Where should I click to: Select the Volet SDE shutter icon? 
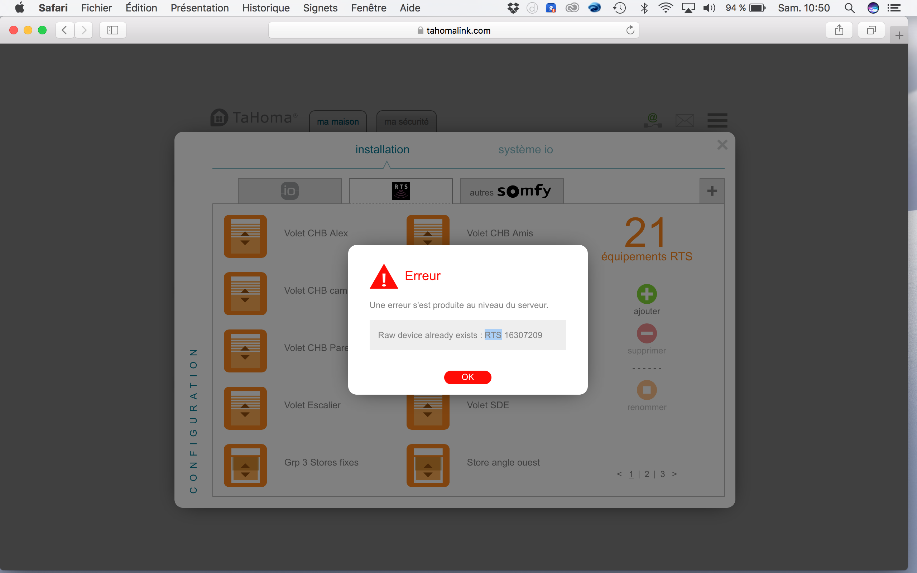coord(428,412)
